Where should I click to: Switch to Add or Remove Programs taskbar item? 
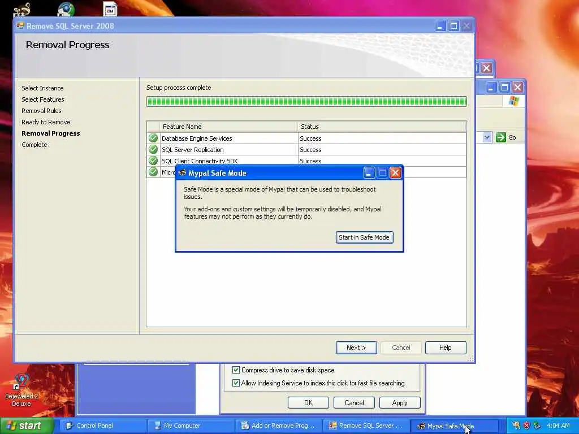278,426
